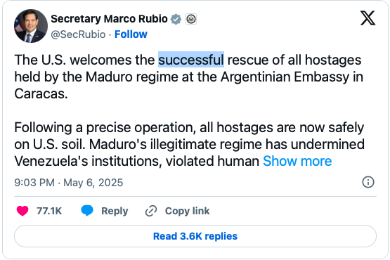
Task: Click the Reply text label
Action: coord(115,211)
